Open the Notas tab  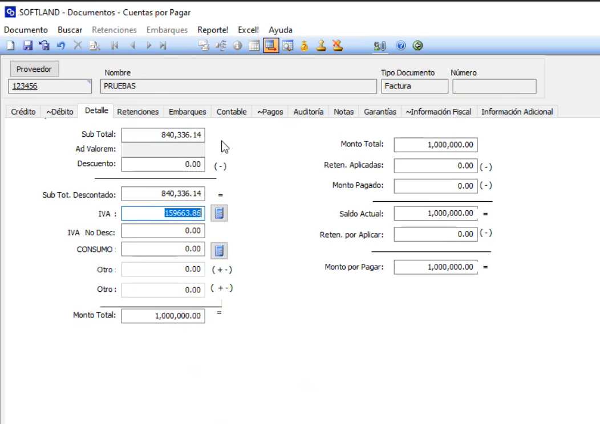click(343, 112)
